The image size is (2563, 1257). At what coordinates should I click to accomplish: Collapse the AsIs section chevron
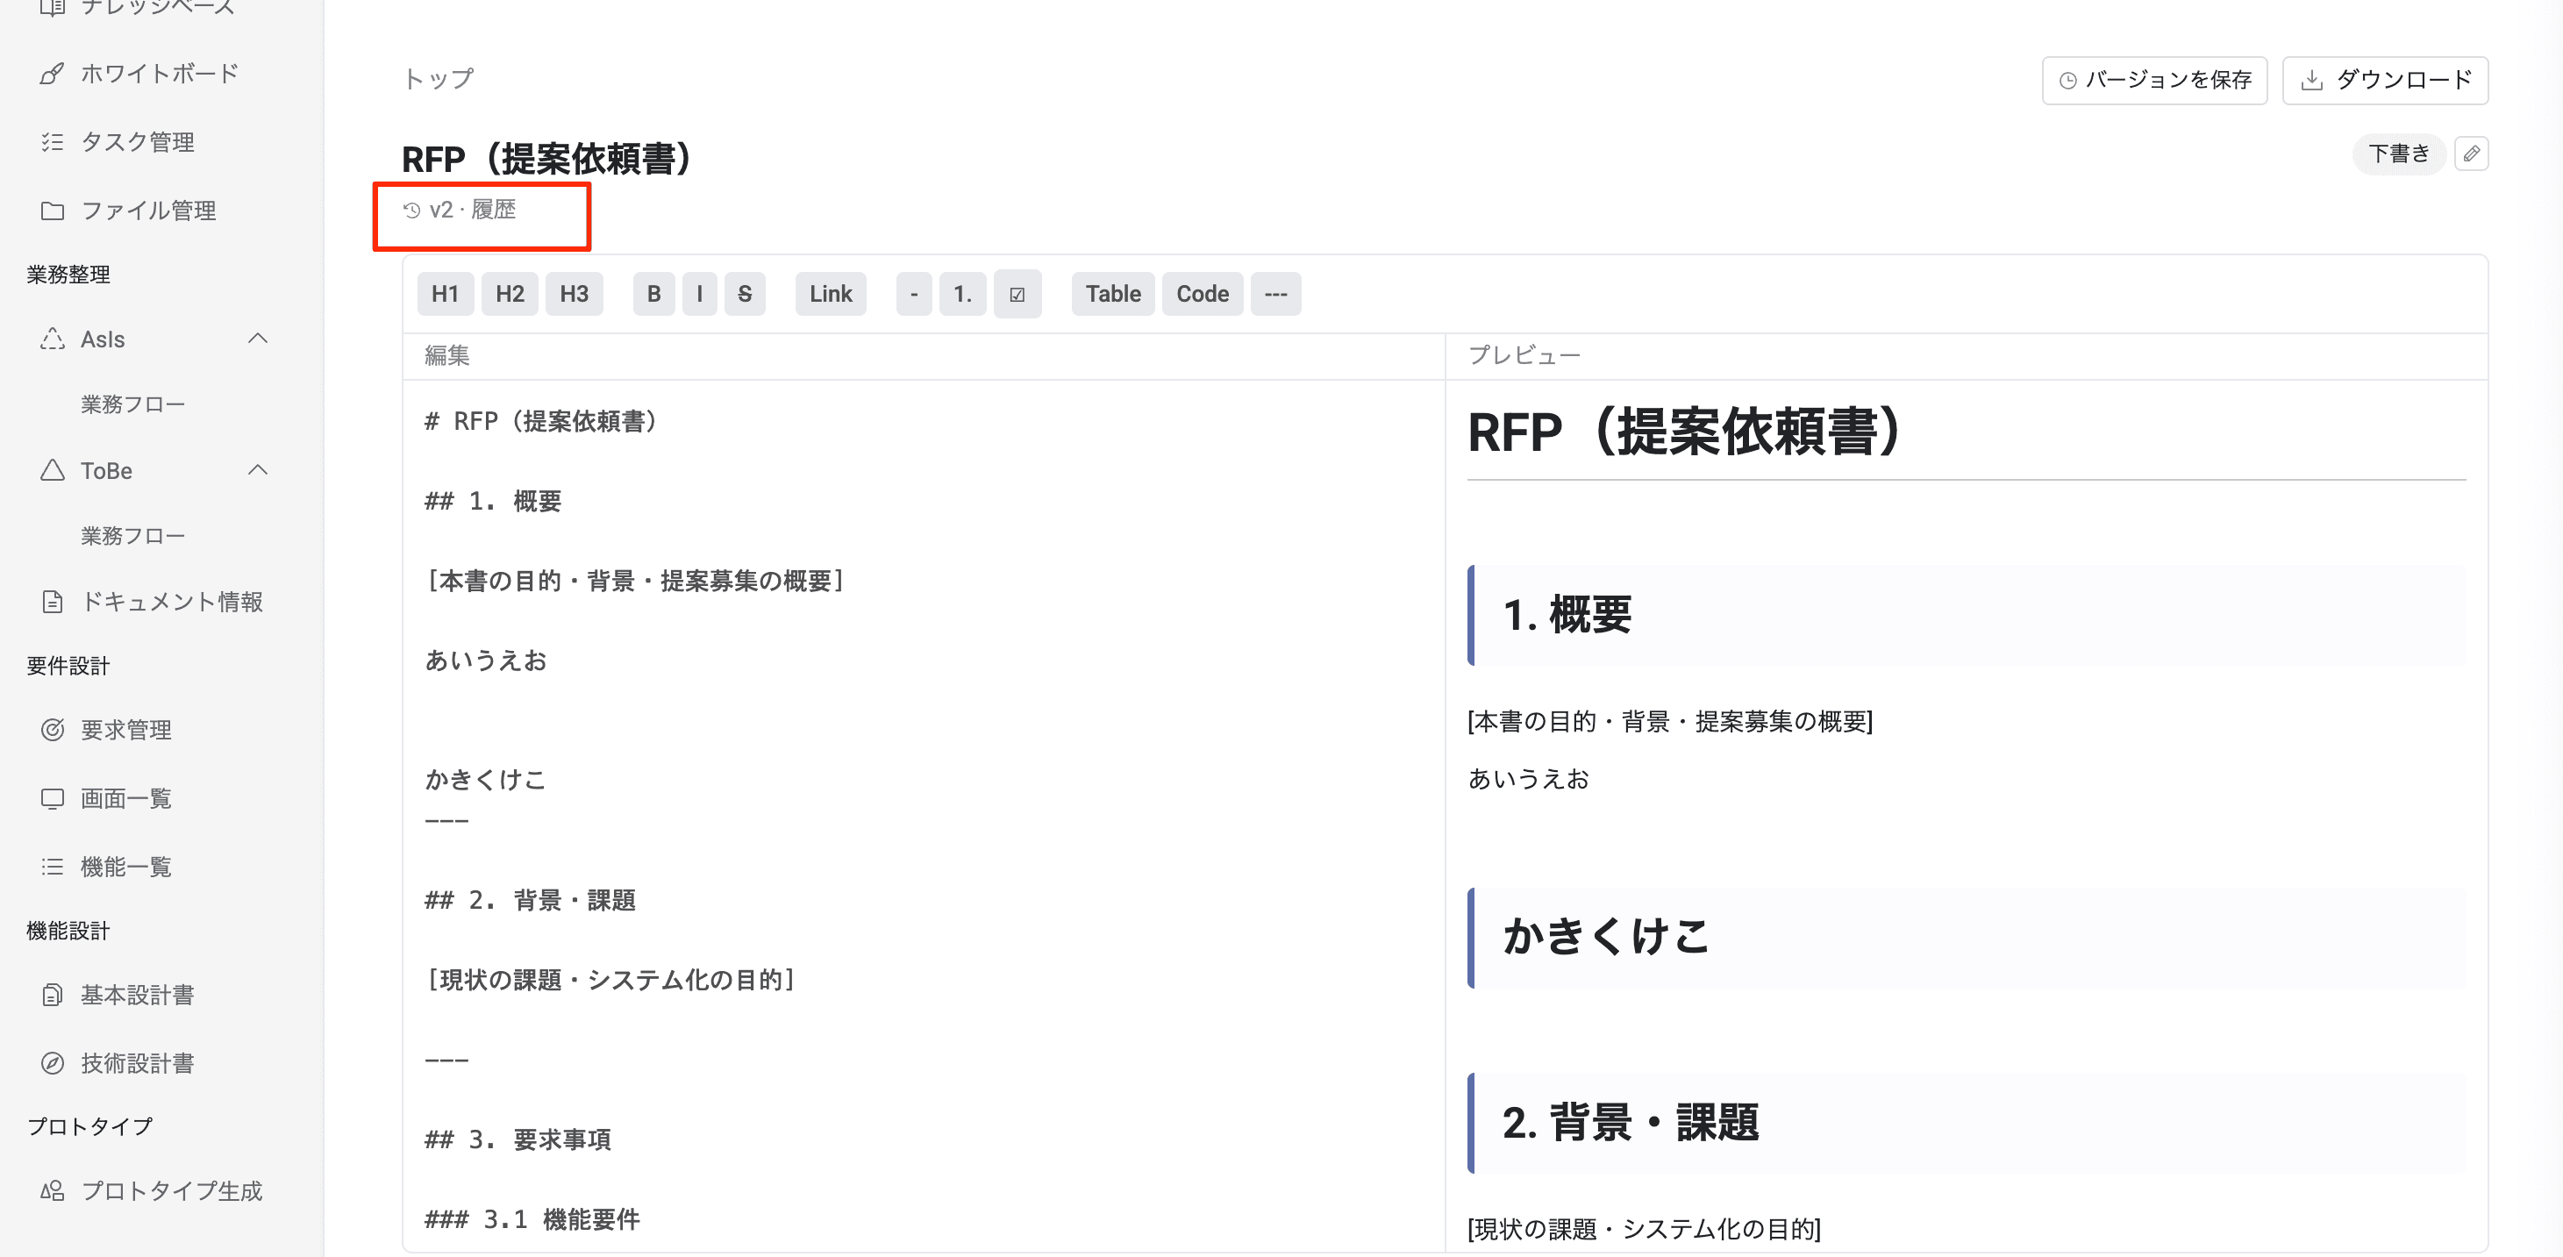[x=258, y=339]
